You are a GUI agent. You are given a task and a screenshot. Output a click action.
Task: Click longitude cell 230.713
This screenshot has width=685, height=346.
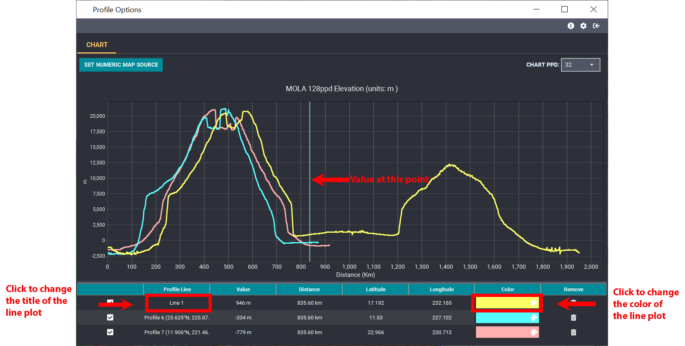pyautogui.click(x=442, y=332)
